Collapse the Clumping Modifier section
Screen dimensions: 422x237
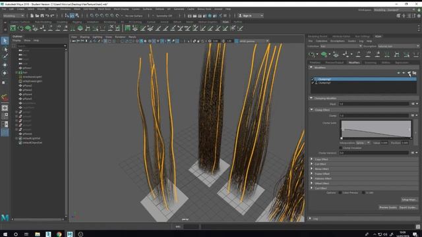coord(311,98)
